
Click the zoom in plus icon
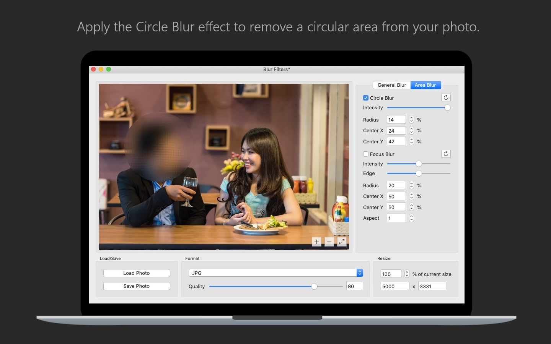(x=316, y=242)
